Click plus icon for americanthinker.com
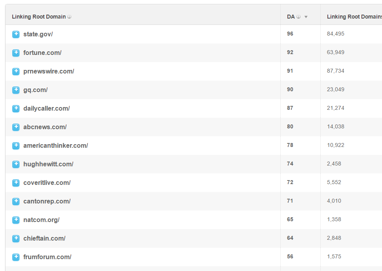The image size is (382, 271). [16, 146]
